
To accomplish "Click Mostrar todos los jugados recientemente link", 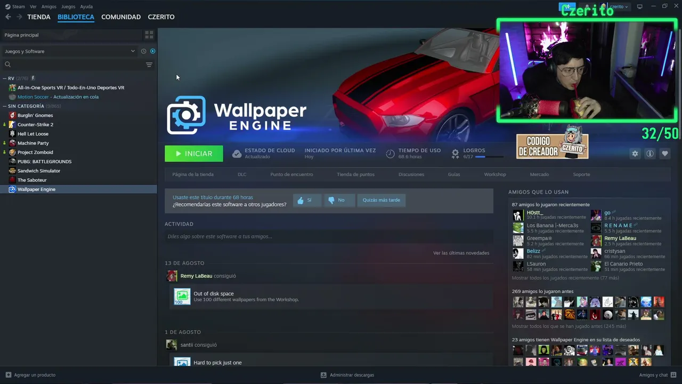I will [565, 278].
